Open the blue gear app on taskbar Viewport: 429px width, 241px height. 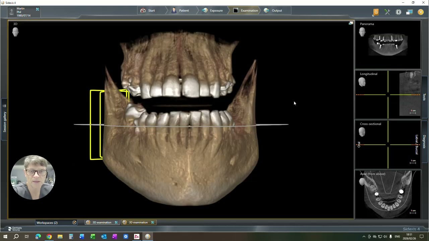[x=126, y=237]
